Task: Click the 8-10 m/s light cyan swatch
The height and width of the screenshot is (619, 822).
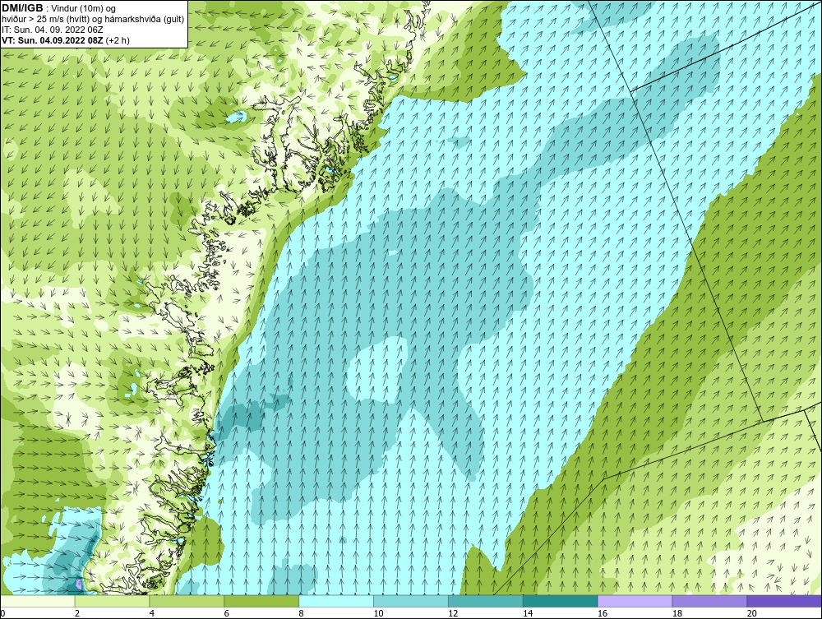Action: 336,601
